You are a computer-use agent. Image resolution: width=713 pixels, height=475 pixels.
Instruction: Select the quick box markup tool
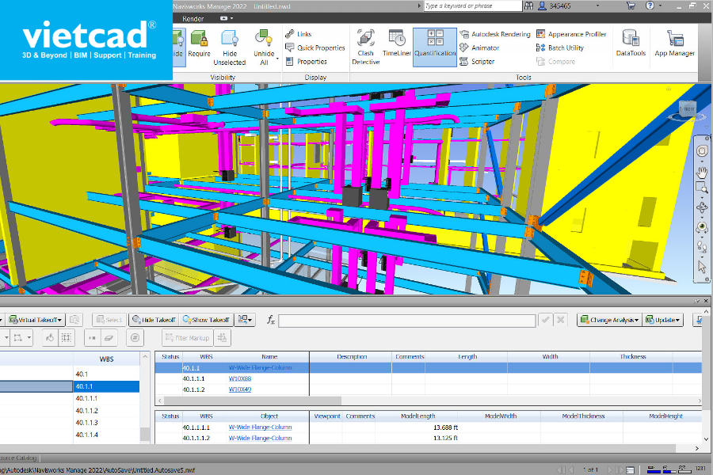click(x=67, y=338)
